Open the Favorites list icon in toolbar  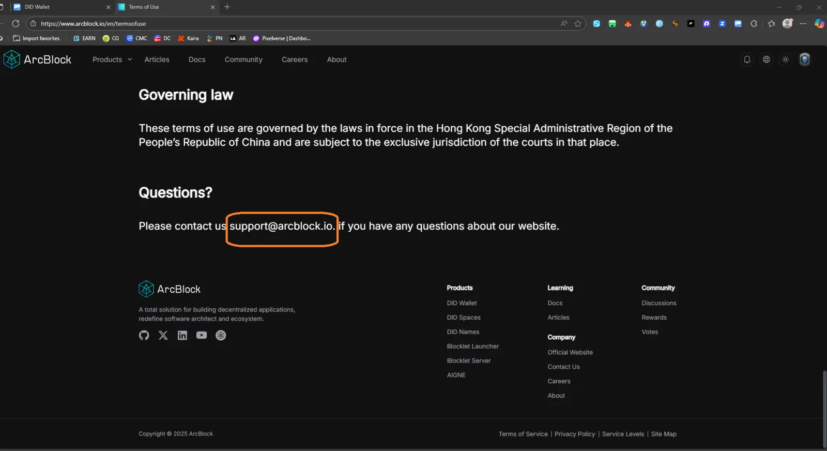pyautogui.click(x=772, y=23)
